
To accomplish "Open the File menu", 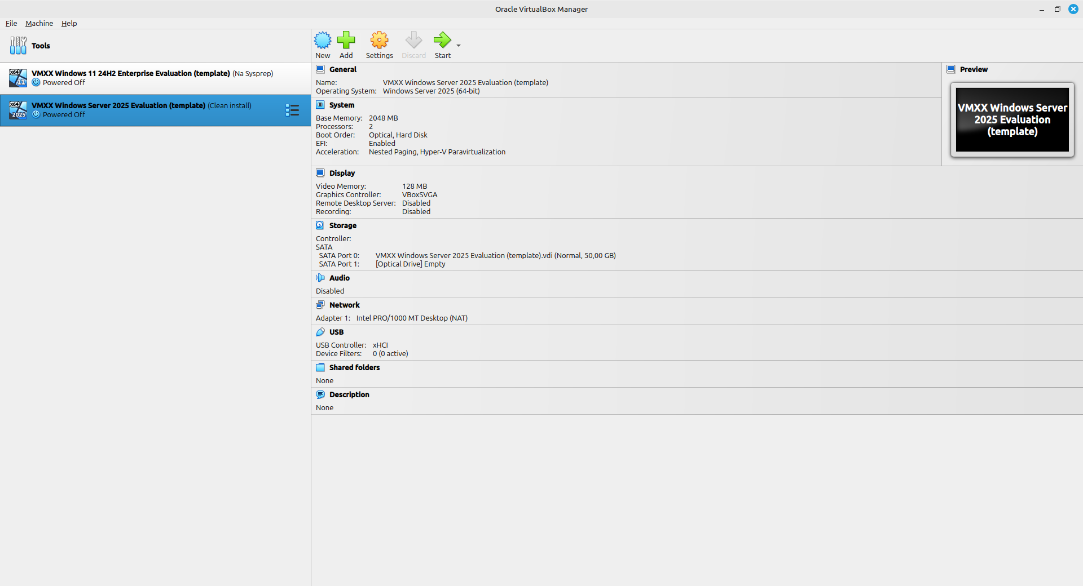I will [11, 23].
